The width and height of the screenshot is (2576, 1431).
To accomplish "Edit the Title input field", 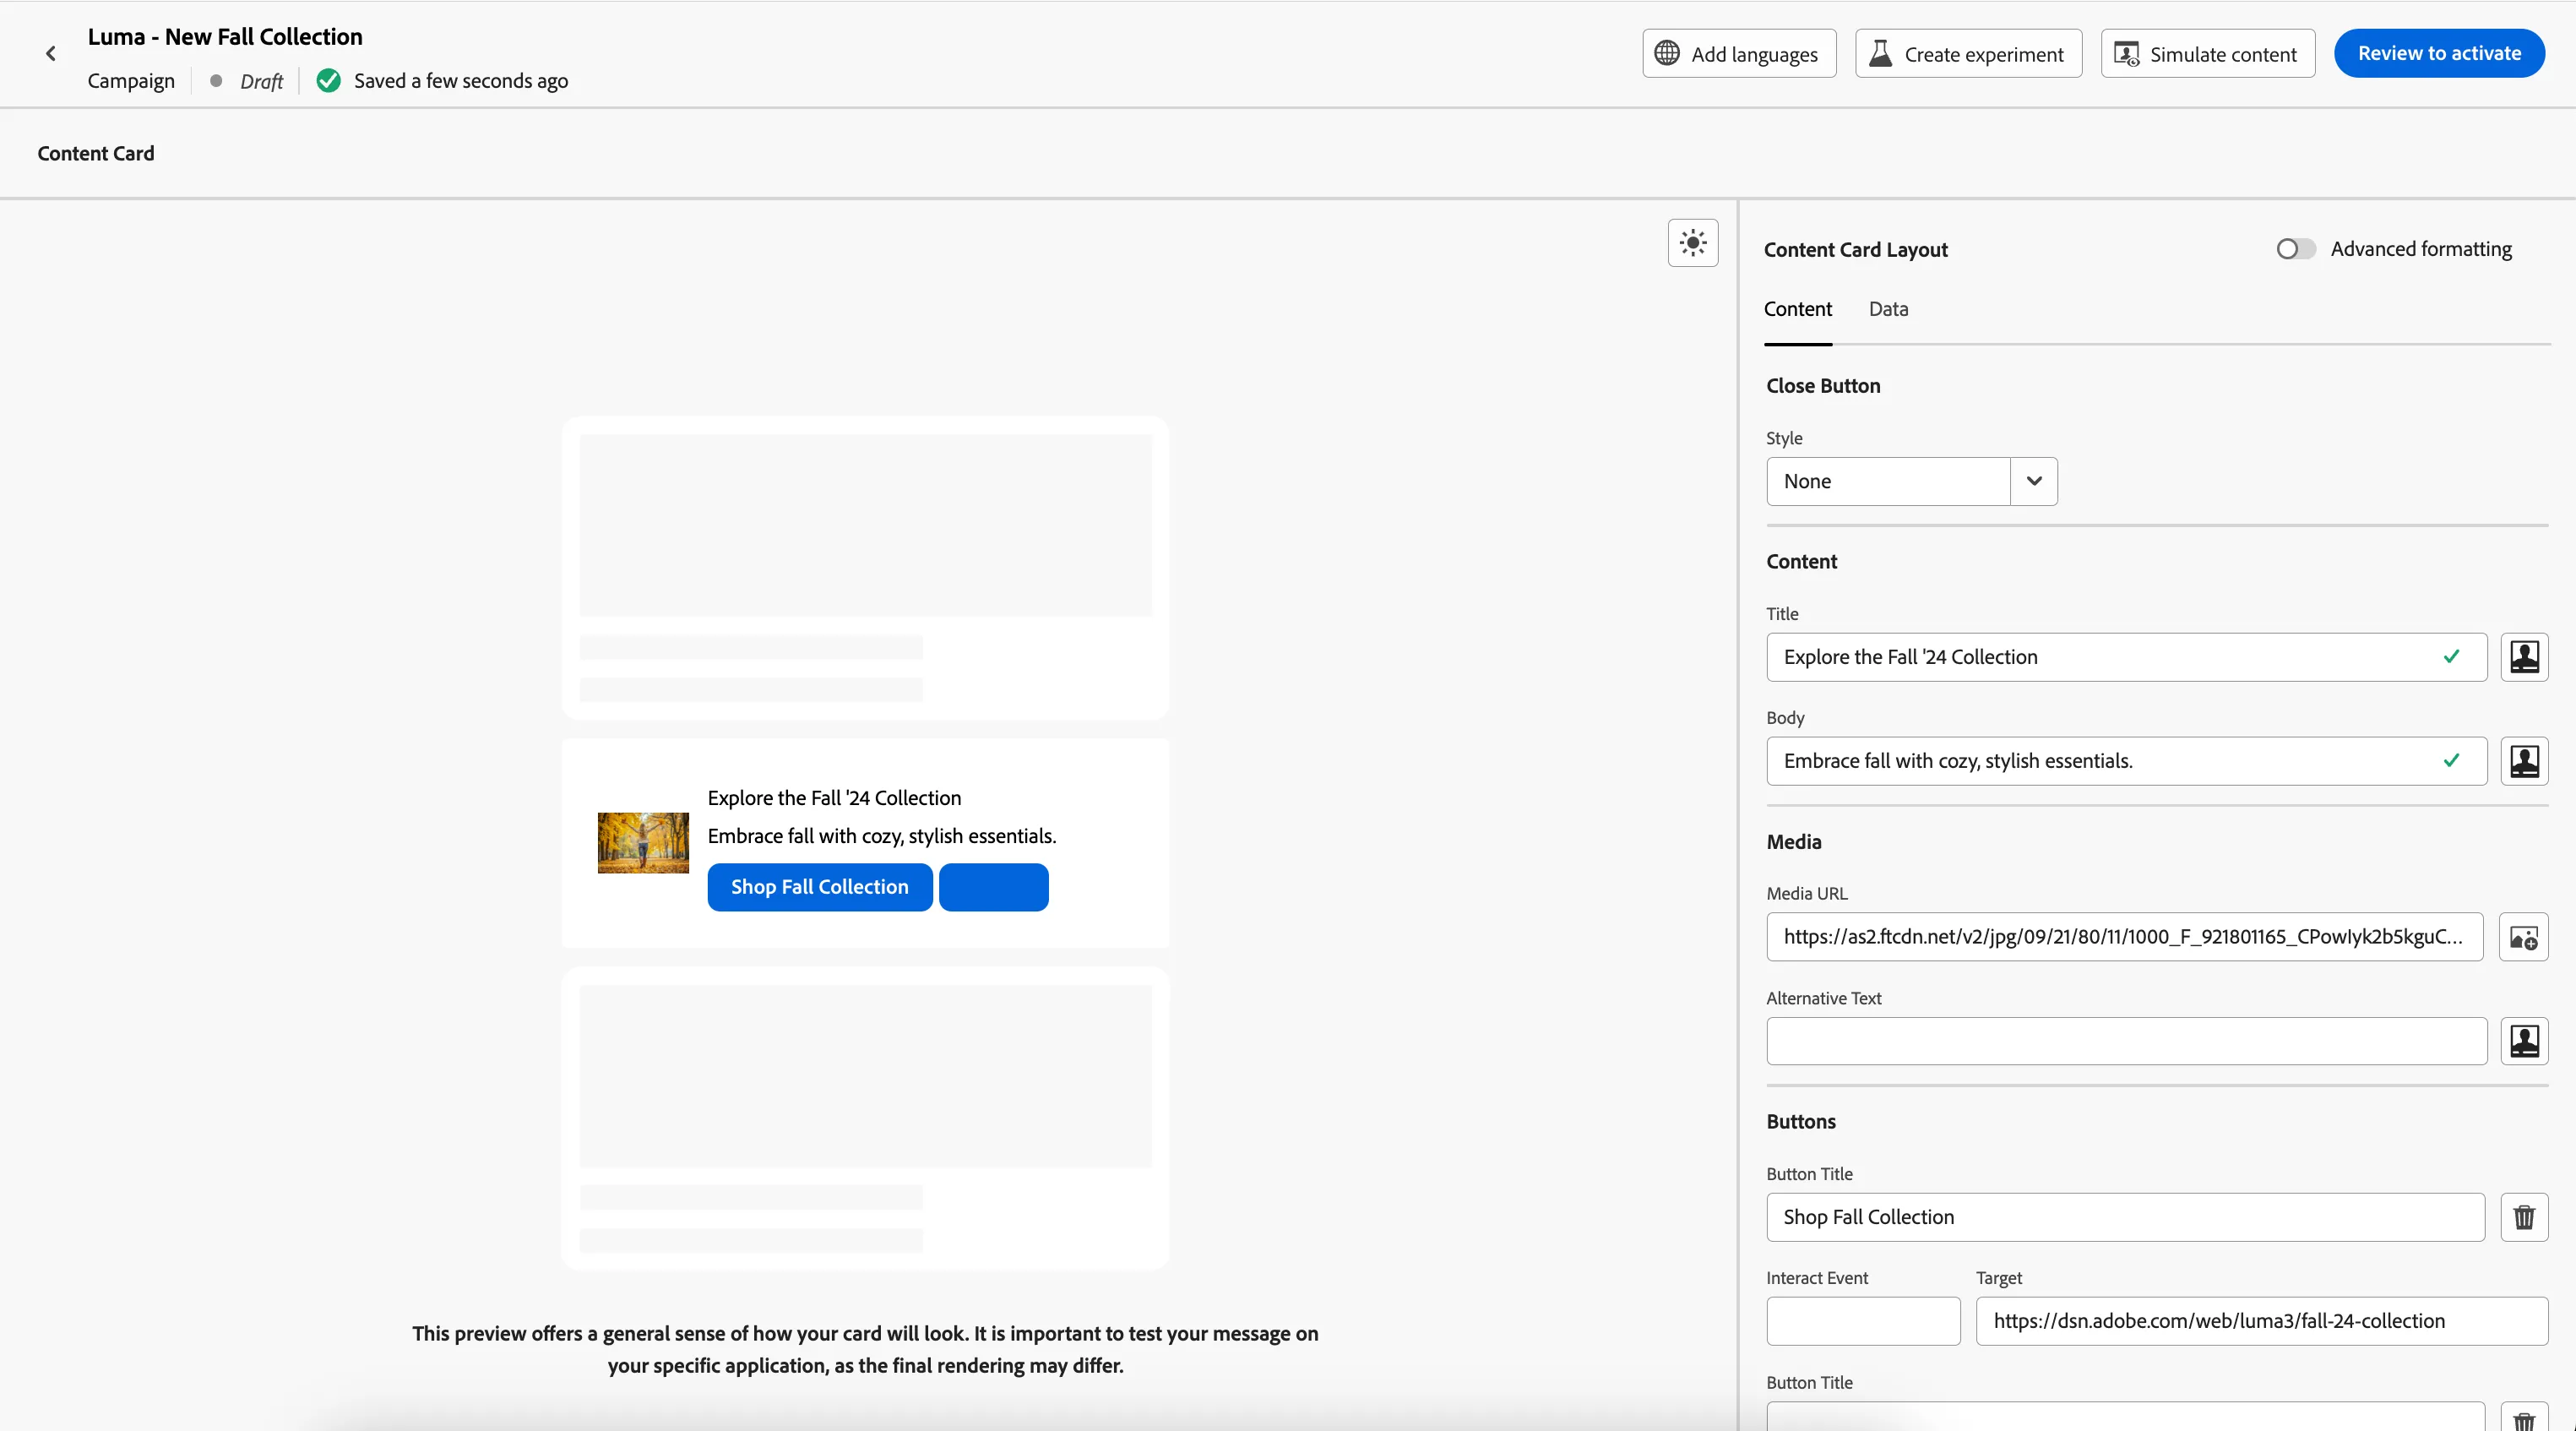I will click(2126, 657).
